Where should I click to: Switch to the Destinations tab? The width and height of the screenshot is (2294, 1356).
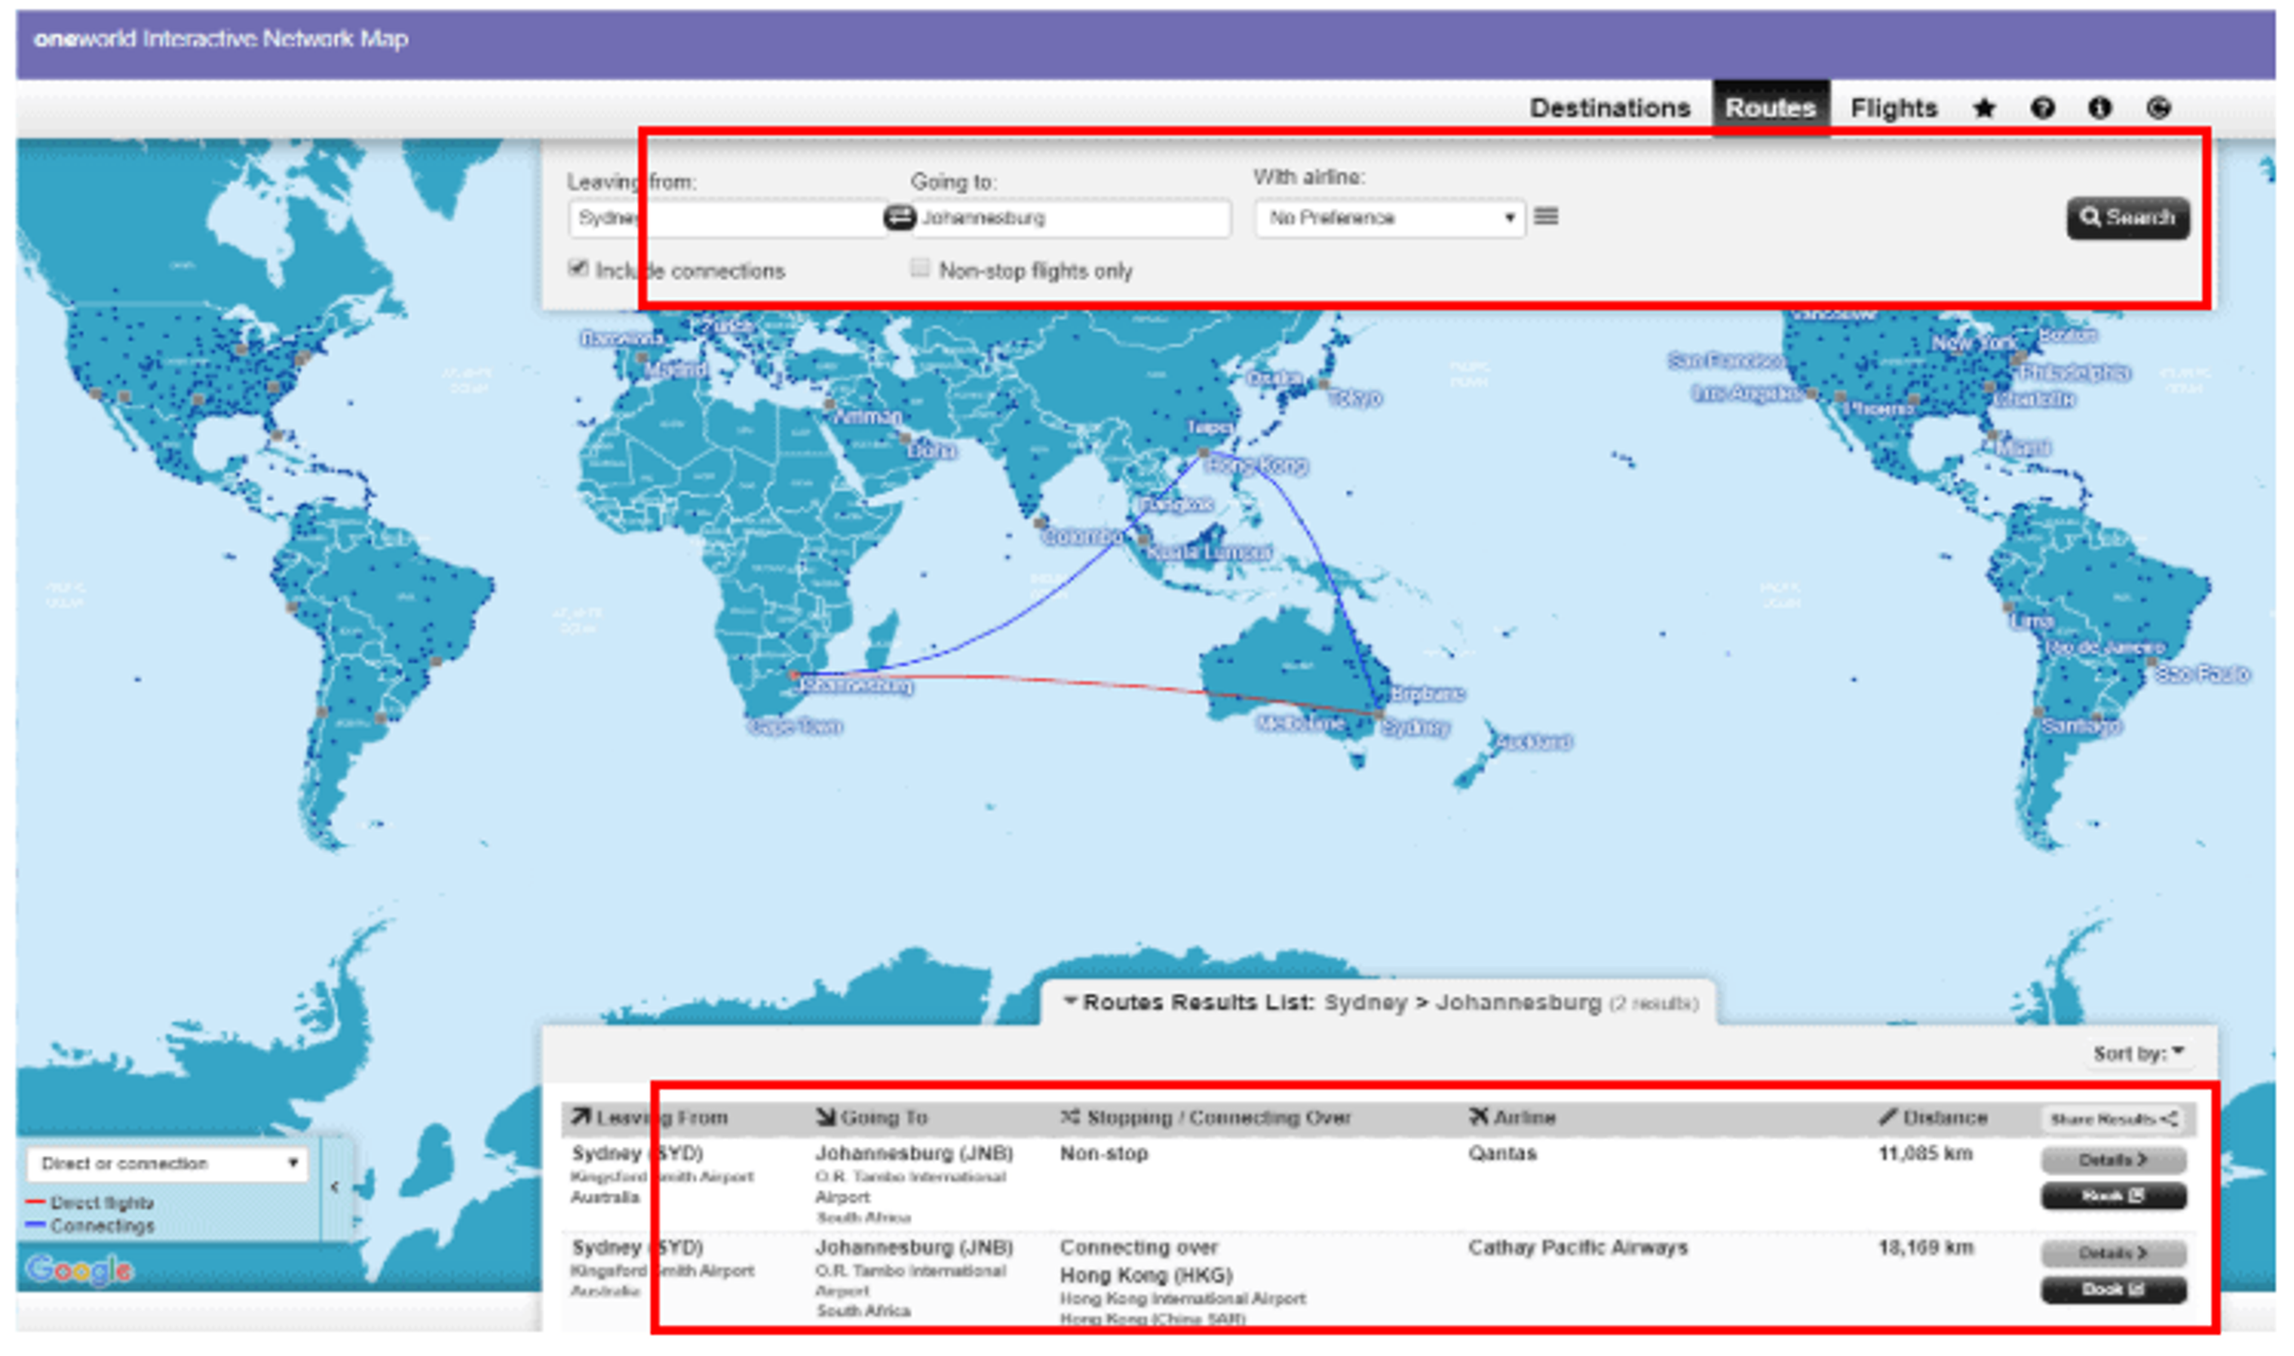[1609, 109]
